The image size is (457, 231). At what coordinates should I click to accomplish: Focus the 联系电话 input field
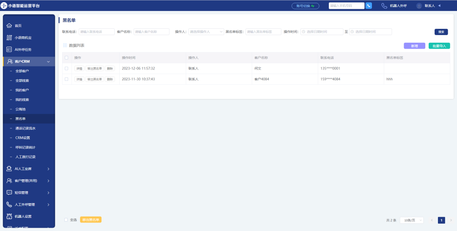pyautogui.click(x=97, y=32)
